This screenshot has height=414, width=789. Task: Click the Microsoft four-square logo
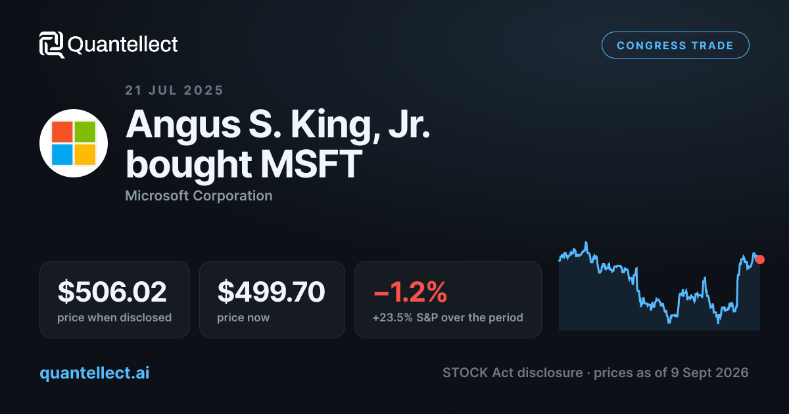point(74,143)
